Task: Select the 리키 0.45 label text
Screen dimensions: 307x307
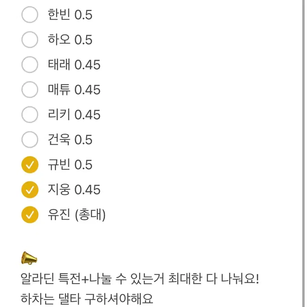Action: click(74, 115)
